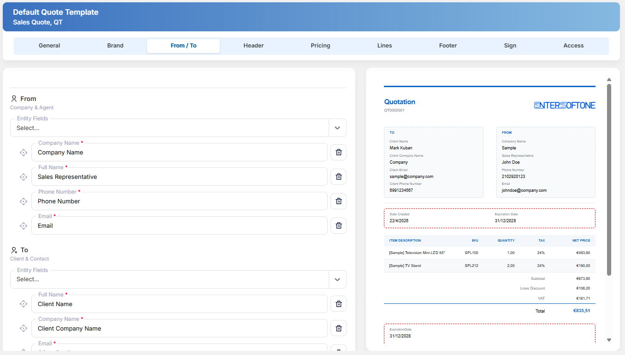
Task: Click the preview scroll down arrow
Action: coord(609,340)
